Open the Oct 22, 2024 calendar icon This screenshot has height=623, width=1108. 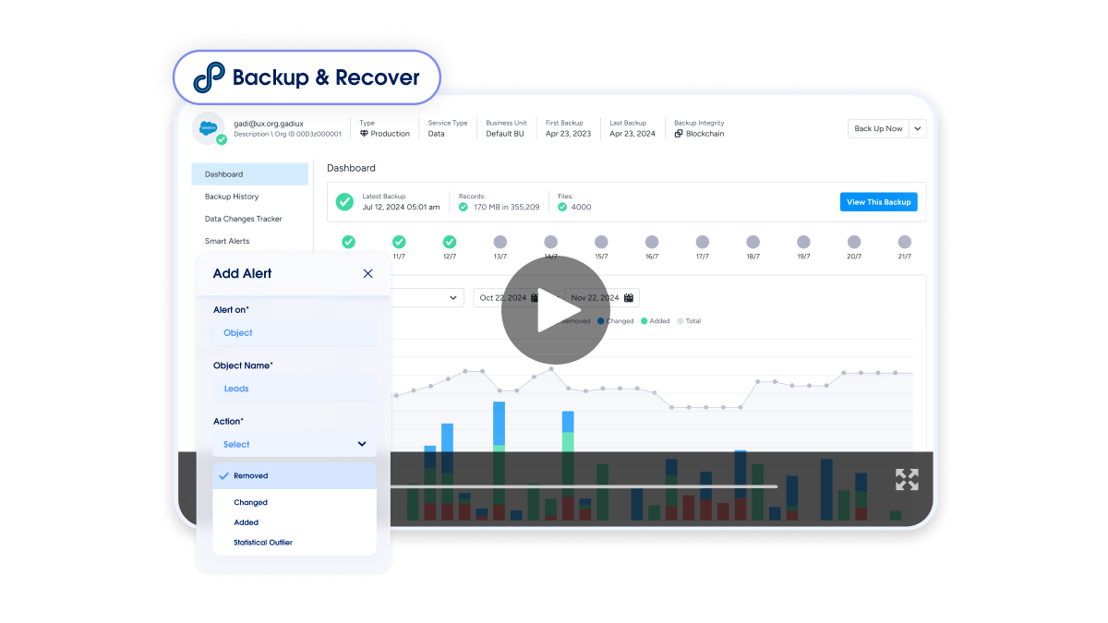pos(535,298)
